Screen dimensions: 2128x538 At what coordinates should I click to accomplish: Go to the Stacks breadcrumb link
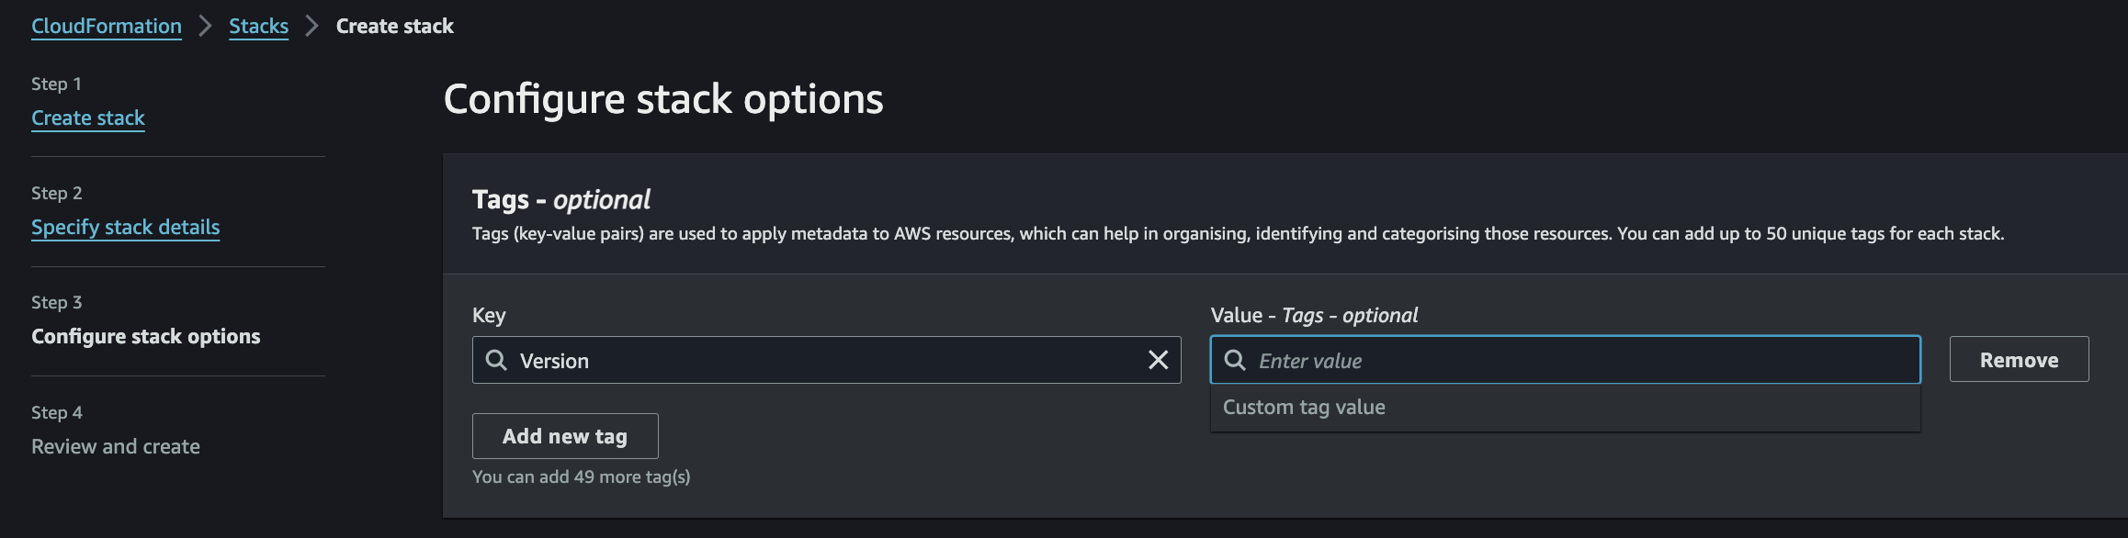point(258,26)
